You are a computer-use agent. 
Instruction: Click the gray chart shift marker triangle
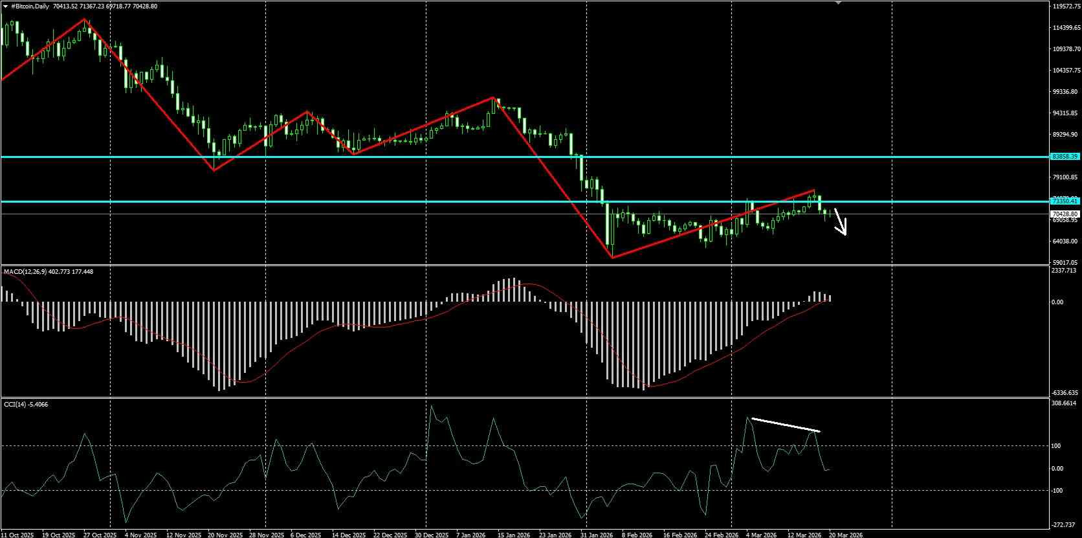(839, 3)
